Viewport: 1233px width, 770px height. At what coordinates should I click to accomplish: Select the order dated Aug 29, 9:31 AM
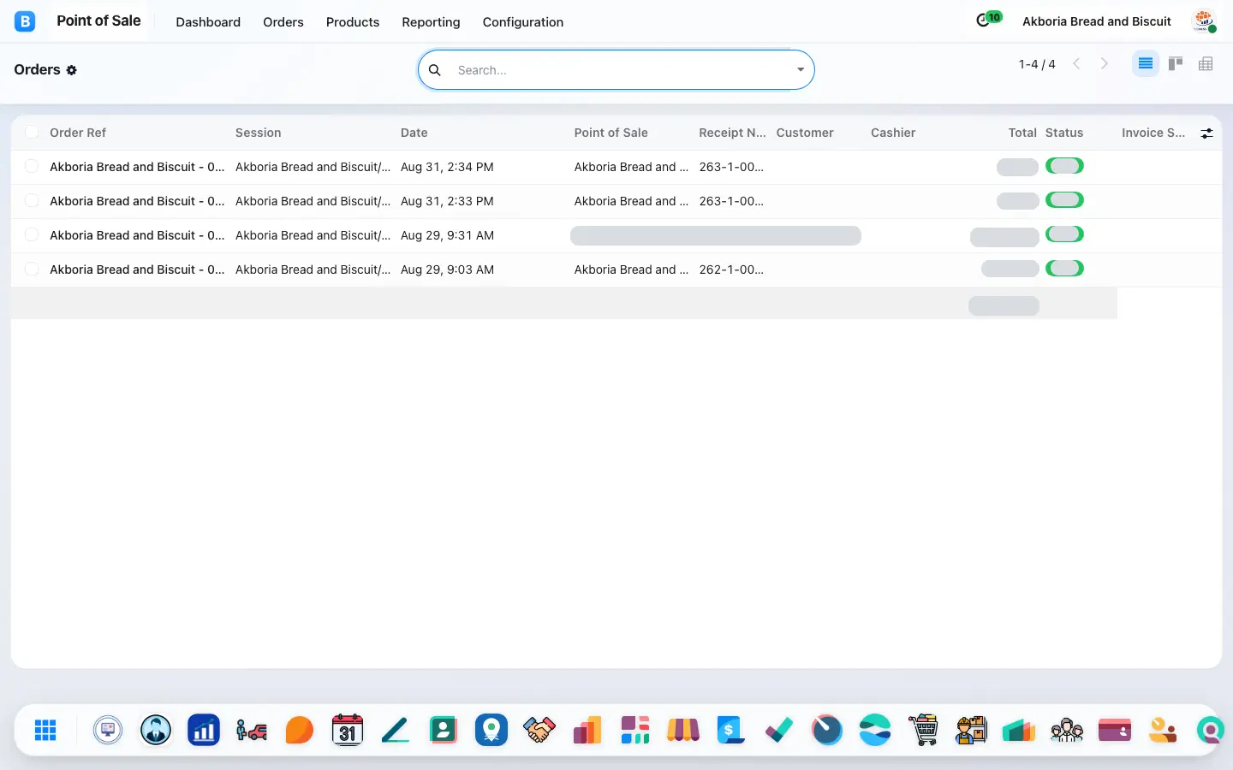pos(32,235)
